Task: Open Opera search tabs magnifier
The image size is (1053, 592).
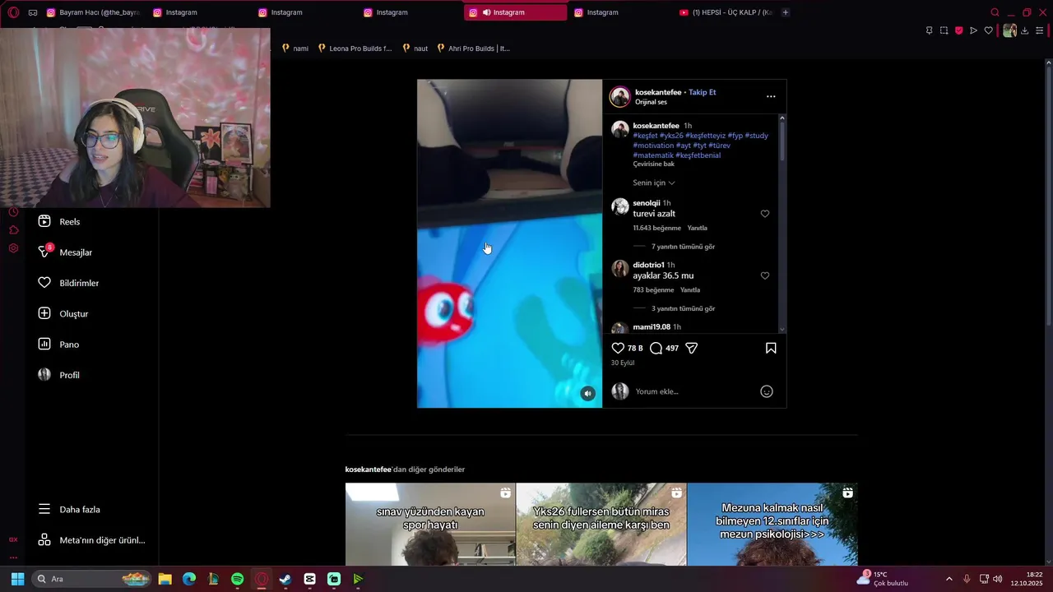Action: click(x=995, y=12)
